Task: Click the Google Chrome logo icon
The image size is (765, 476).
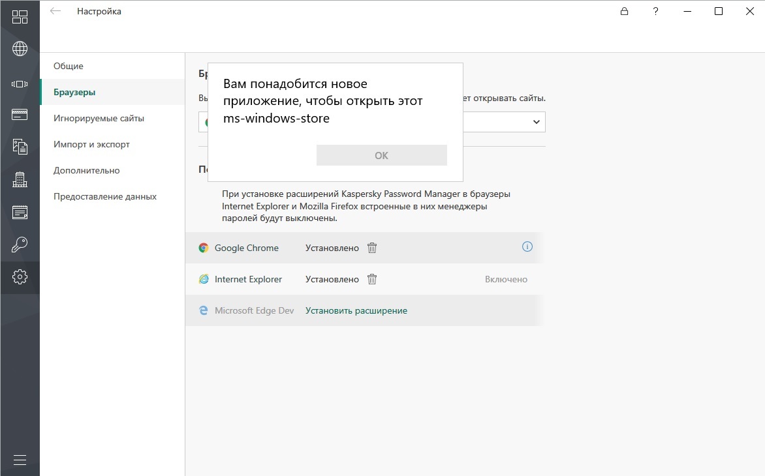Action: (204, 248)
